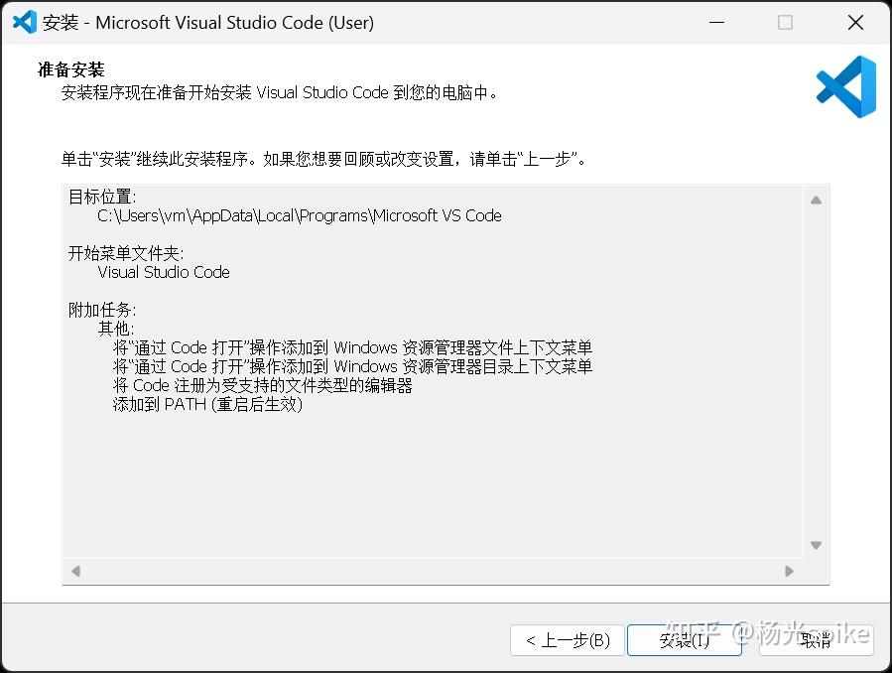Click the scroll-left arrow below the summary box
Screen dimensions: 892x673
click(76, 571)
